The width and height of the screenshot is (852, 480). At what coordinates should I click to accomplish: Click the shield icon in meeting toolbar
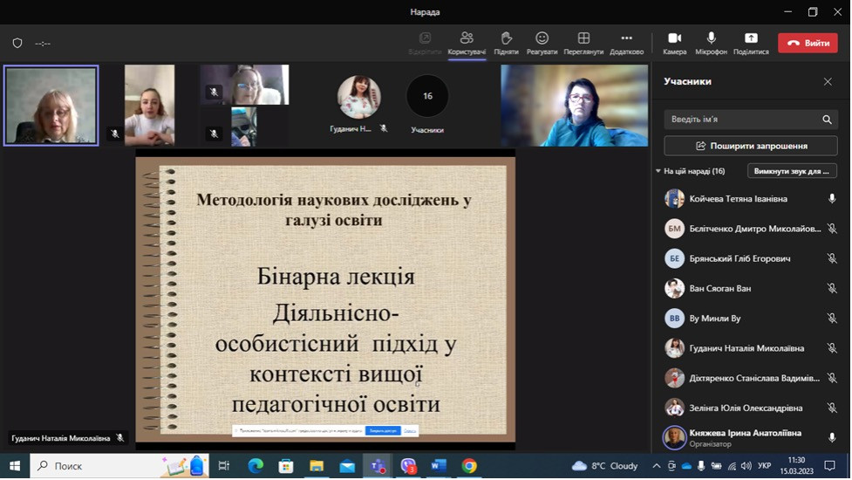tap(17, 43)
